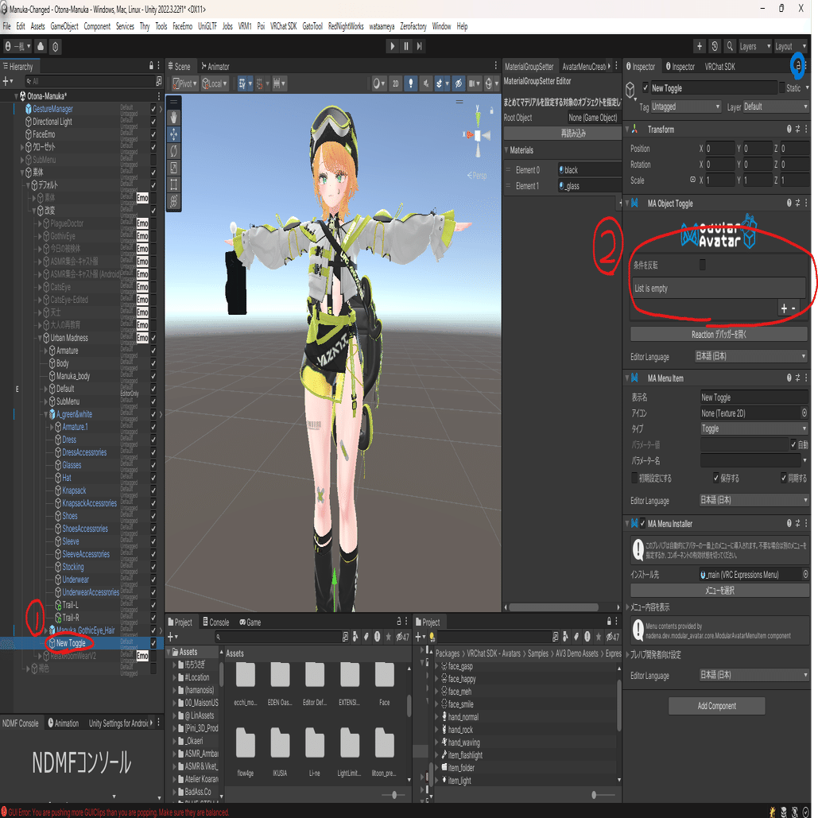Viewport: 818px width, 818px height.
Task: Click the texture picker for the menu icon field
Action: click(804, 413)
